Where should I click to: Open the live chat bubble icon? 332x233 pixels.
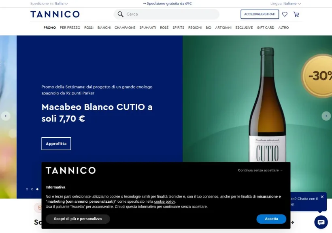pyautogui.click(x=321, y=222)
